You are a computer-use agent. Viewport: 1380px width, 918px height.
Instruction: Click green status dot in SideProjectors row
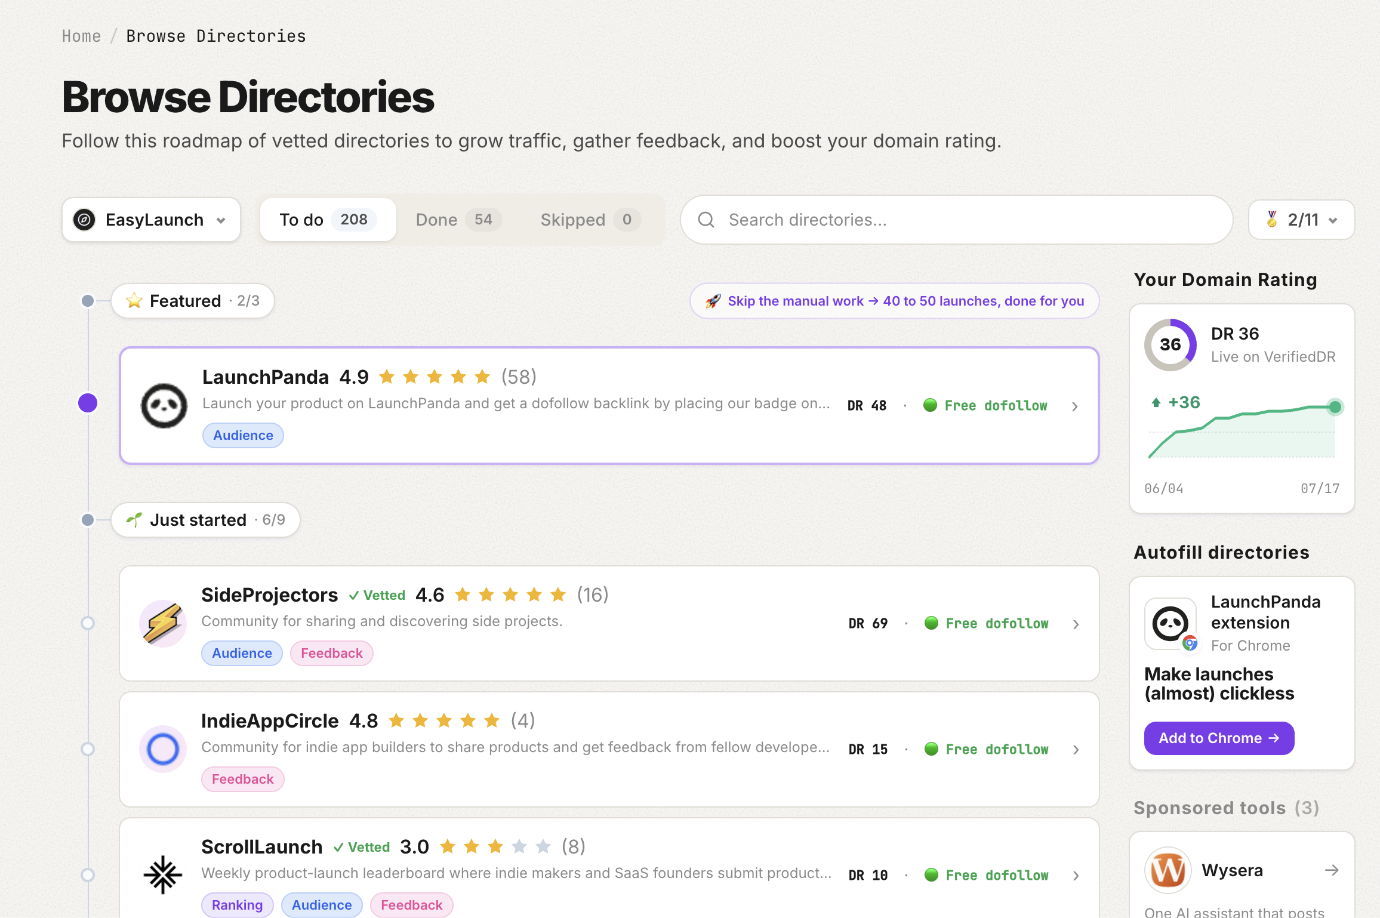[x=931, y=623]
